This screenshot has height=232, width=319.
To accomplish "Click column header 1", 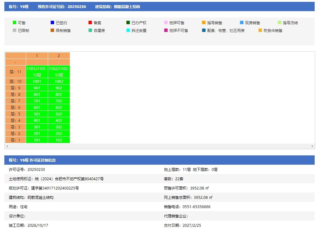I will click(37, 56).
